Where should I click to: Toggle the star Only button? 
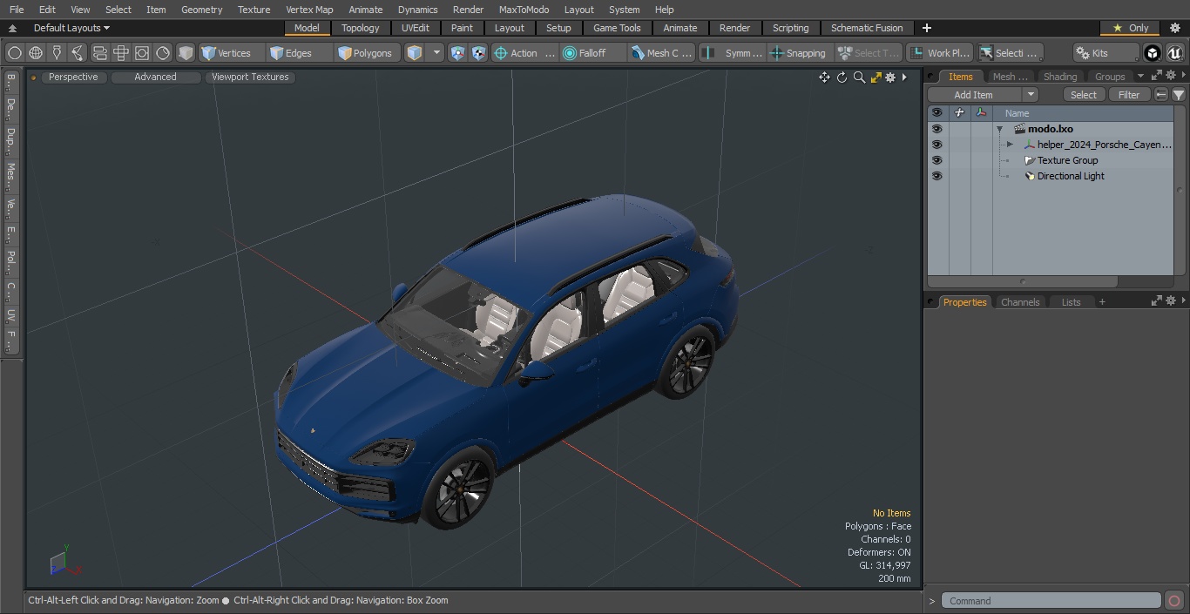[x=1130, y=28]
